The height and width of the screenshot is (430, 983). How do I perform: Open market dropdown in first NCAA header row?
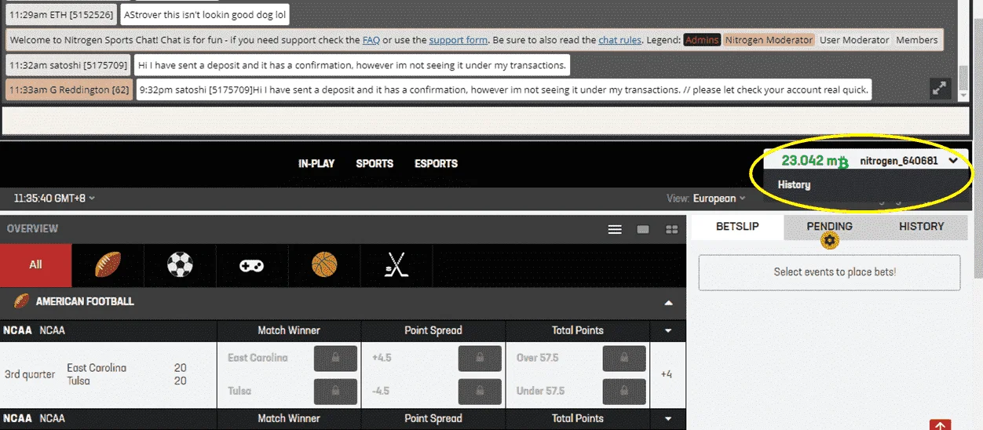[x=668, y=331]
